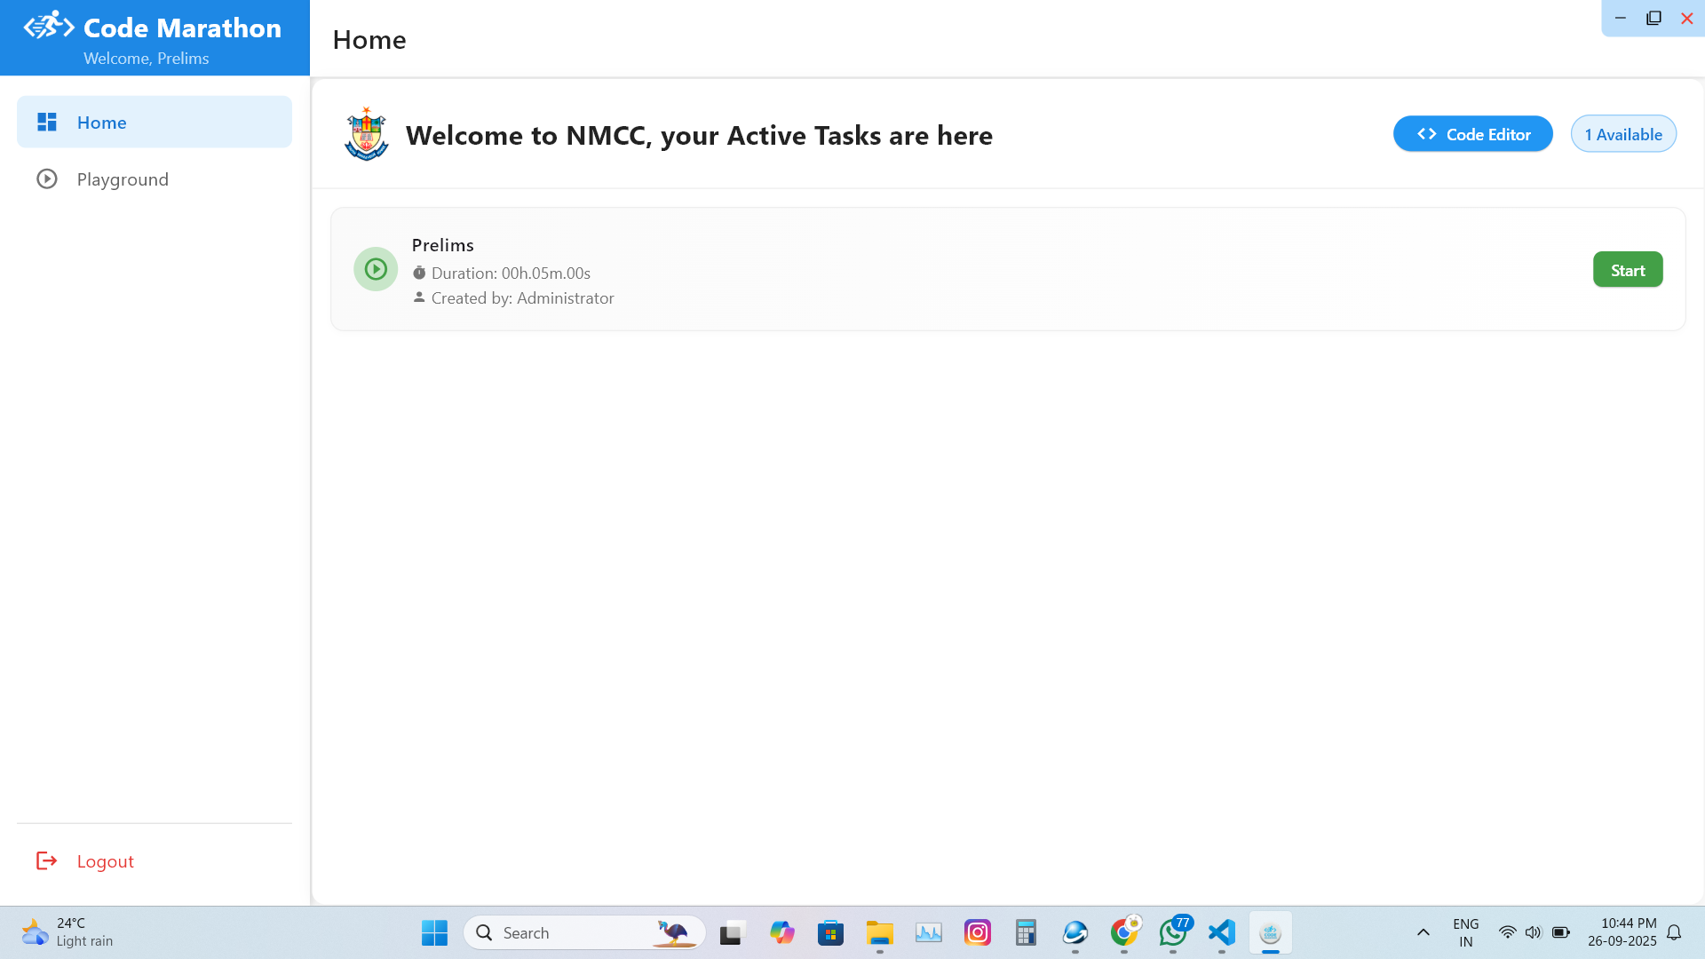Expand hidden icons in the system tray
The image size is (1705, 959).
point(1423,932)
